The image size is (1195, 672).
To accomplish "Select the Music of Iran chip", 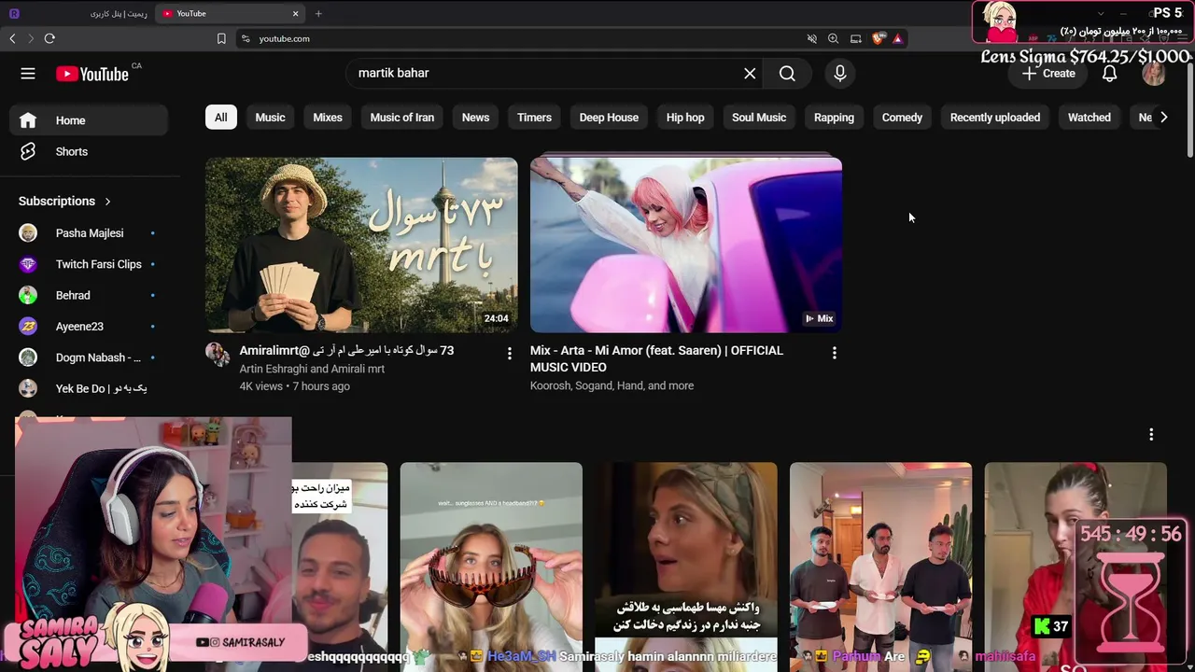I will 402,118.
